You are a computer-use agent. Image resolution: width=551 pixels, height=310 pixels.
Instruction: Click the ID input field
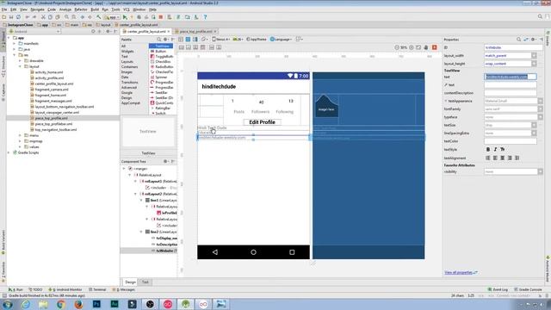point(513,47)
